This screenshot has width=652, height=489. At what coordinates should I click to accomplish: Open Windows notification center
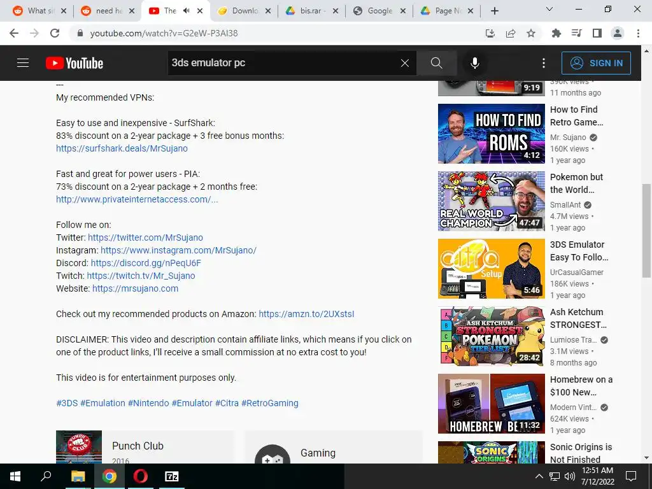tap(631, 476)
